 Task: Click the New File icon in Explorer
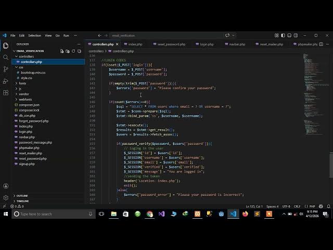pos(62,51)
